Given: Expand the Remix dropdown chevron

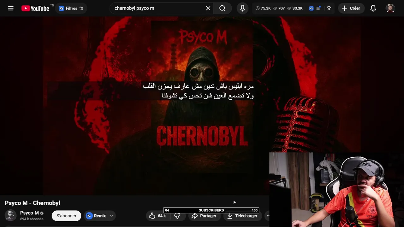Looking at the screenshot, I should pos(111,216).
